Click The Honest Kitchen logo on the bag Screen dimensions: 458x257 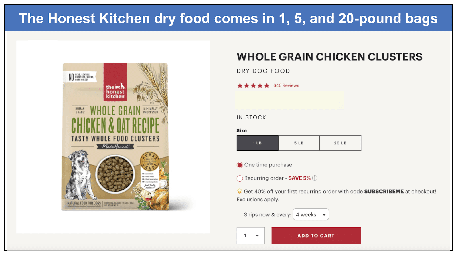click(x=115, y=82)
